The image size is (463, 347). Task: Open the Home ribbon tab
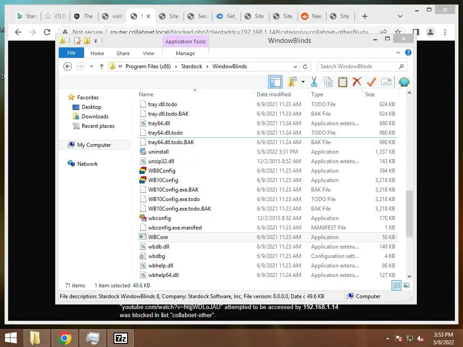point(97,53)
